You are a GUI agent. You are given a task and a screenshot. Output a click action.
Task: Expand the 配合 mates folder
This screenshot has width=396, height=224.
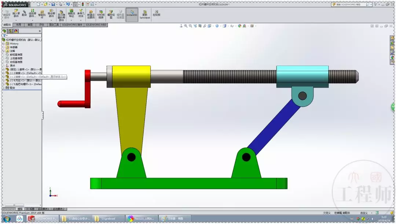coord(3,88)
